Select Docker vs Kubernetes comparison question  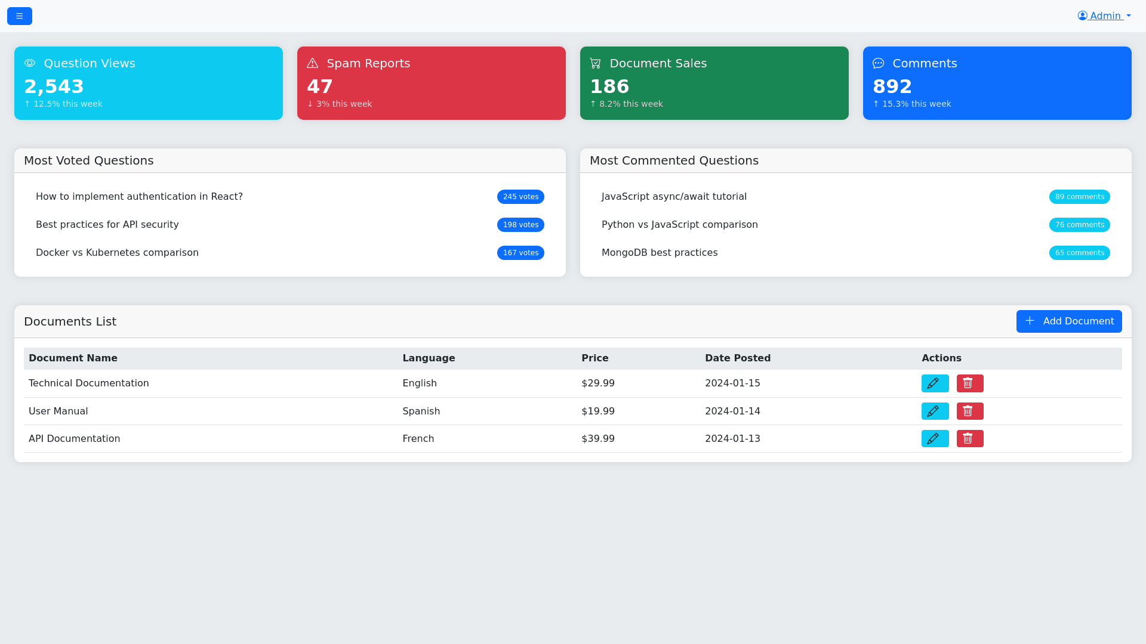click(117, 253)
